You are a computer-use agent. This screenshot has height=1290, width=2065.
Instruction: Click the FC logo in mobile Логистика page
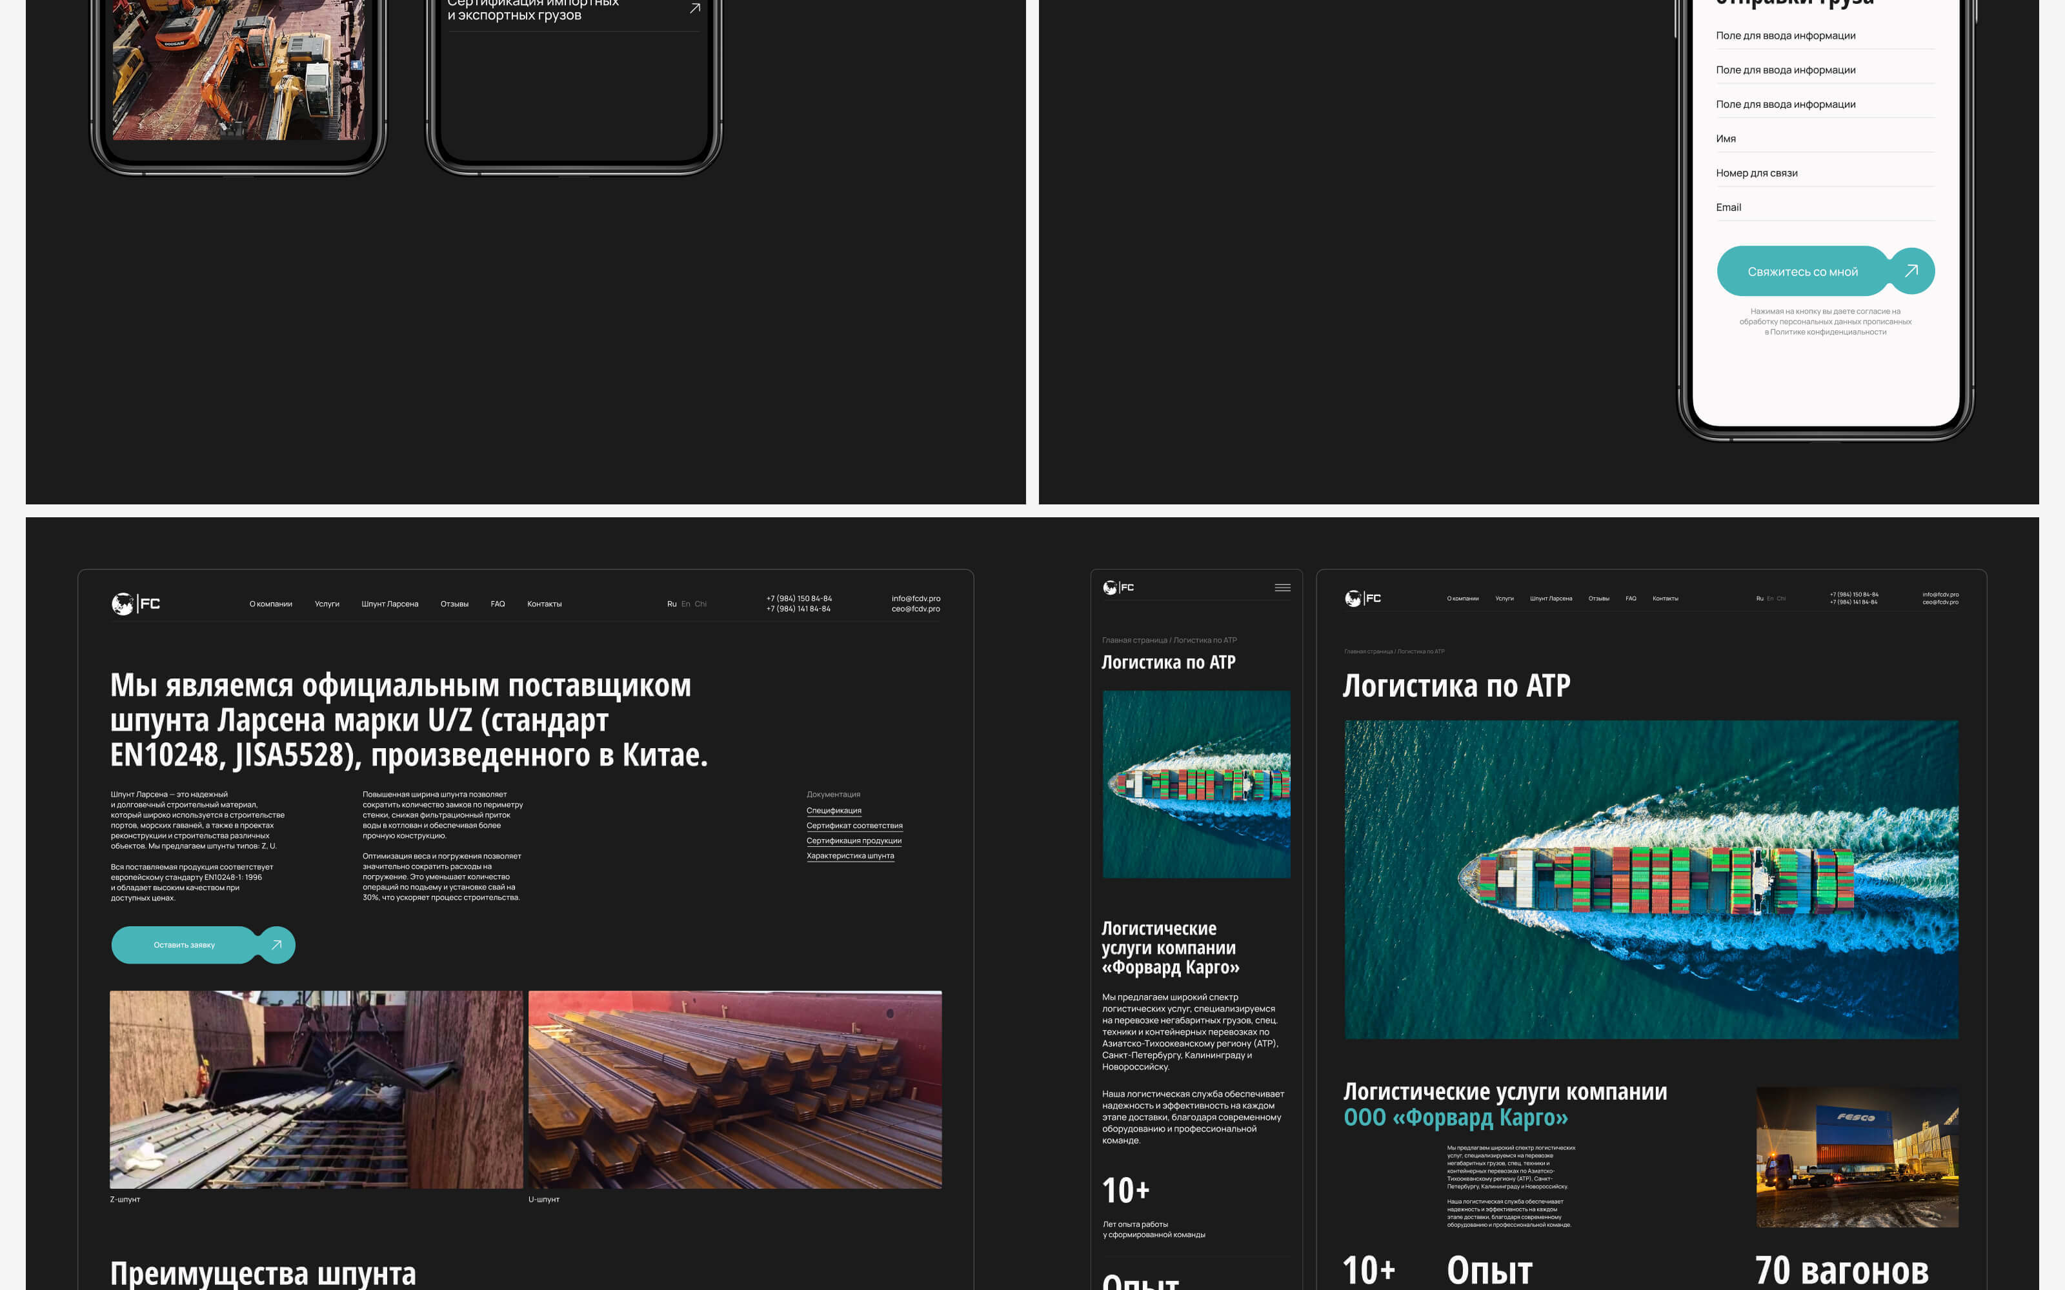pos(1118,588)
